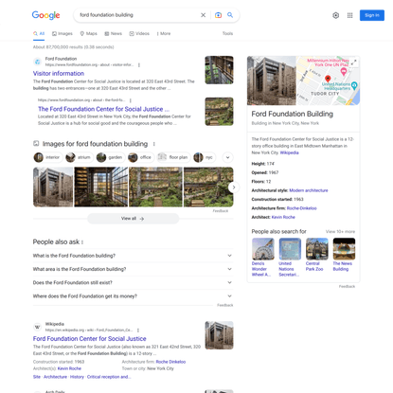Open the Google apps grid
Image resolution: width=393 pixels, height=393 pixels.
tap(349, 15)
